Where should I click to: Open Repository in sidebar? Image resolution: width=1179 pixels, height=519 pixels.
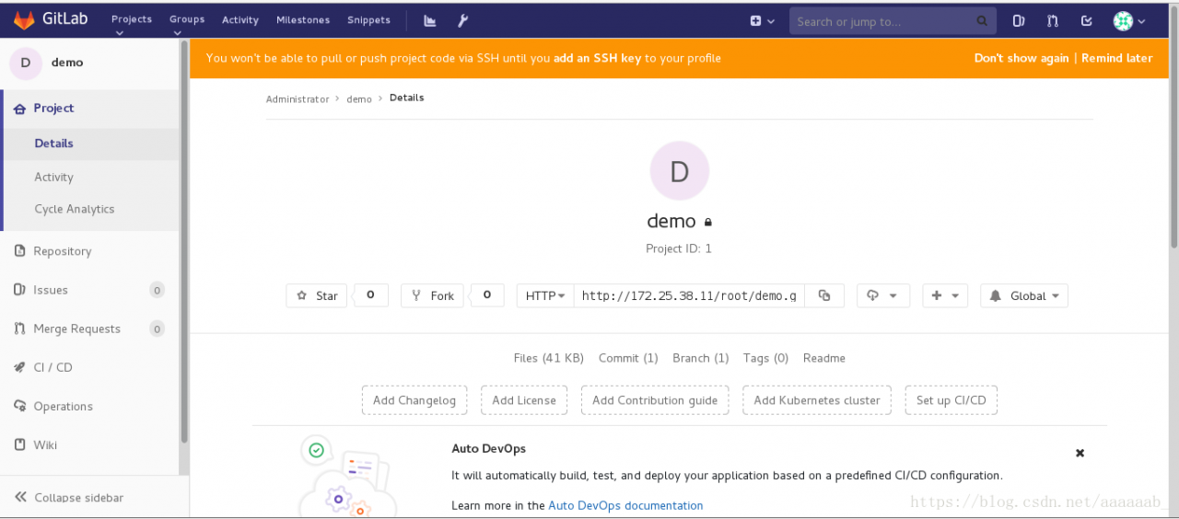(x=63, y=251)
